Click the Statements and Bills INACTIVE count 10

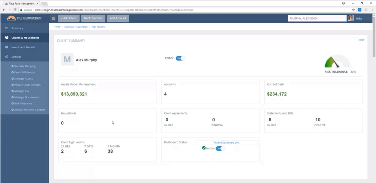click(x=318, y=120)
